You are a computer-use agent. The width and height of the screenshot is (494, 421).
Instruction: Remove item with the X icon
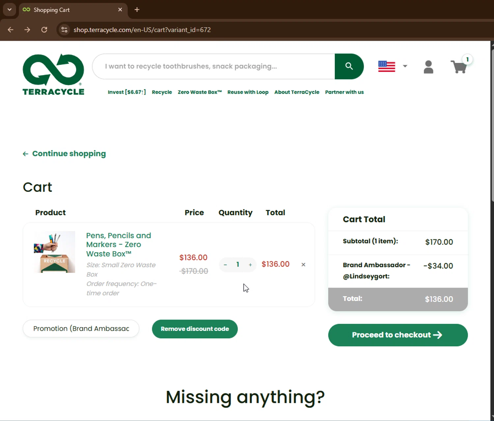pos(303,265)
